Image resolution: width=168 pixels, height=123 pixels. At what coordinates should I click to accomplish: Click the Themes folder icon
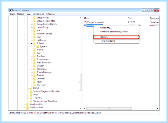pos(34,75)
